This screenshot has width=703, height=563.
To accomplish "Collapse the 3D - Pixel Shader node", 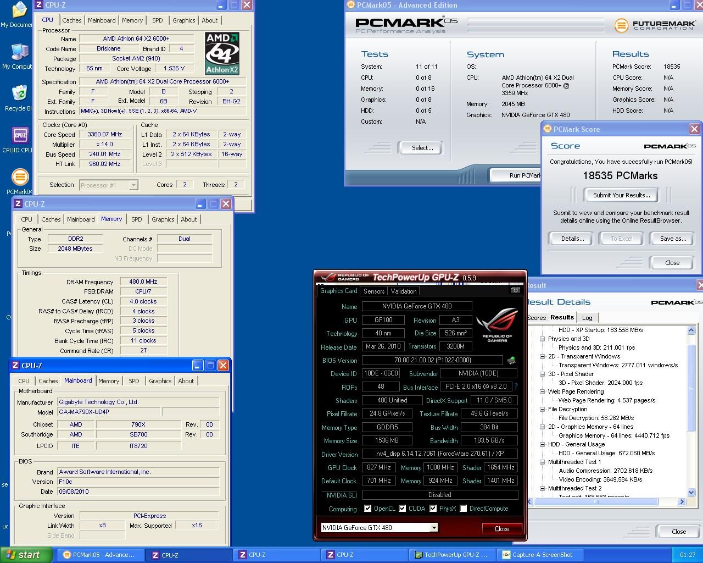I will [543, 374].
